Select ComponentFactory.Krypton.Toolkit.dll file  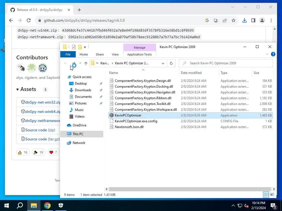point(142,104)
